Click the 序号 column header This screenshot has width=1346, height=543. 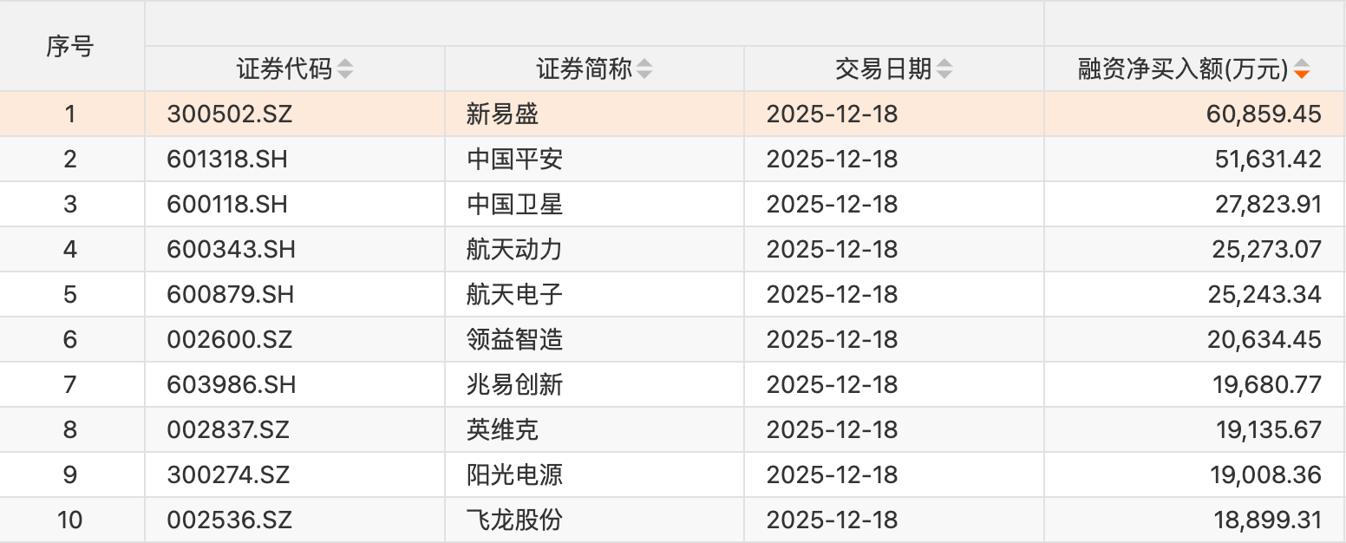70,47
